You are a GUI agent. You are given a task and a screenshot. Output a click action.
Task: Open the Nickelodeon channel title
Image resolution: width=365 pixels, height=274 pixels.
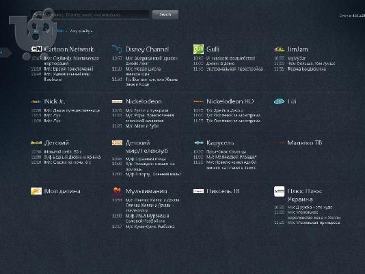click(144, 101)
